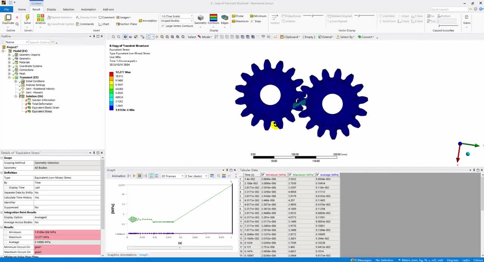Screen dimensions: 484x262
Task: Click the animation timeline slider under graph
Action: point(180,248)
